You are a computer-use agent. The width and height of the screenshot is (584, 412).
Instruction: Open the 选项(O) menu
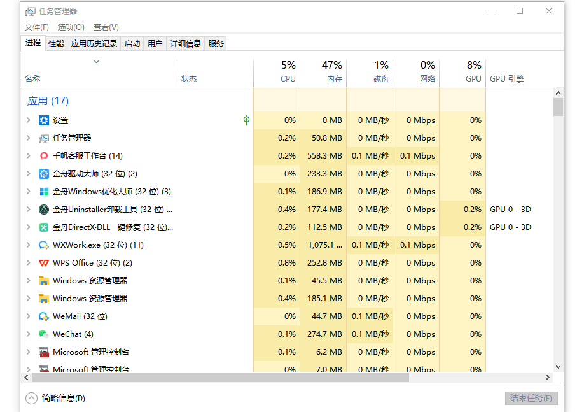(x=71, y=27)
